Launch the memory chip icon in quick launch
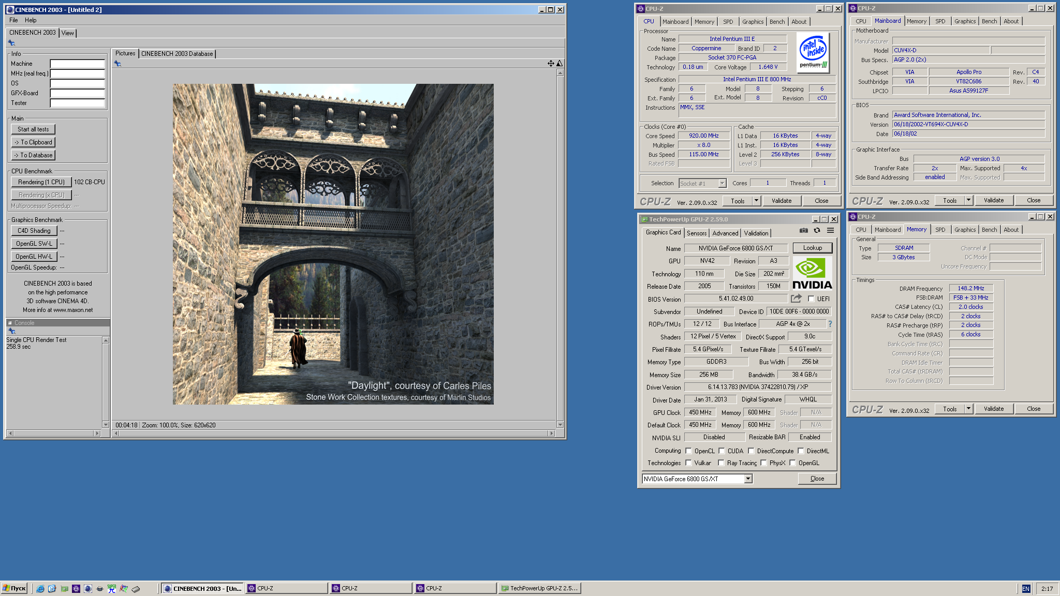Viewport: 1060px width, 596px height. (x=136, y=589)
